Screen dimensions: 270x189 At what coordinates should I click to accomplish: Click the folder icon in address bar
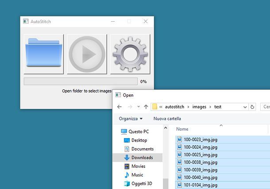coord(154,107)
